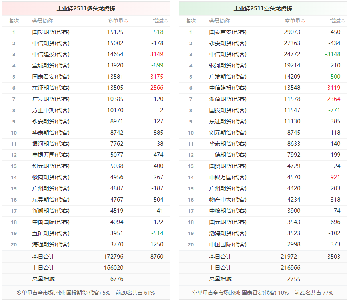Click previous-day long total 166020
This screenshot has width=349, height=301.
[x=114, y=268]
